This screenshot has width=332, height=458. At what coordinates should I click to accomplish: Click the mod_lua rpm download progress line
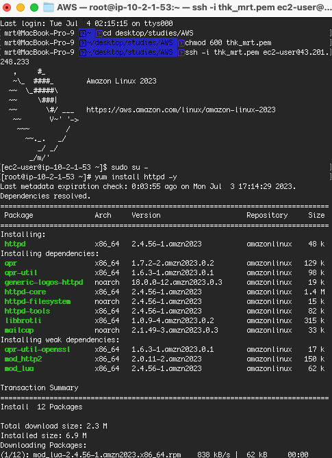154,455
